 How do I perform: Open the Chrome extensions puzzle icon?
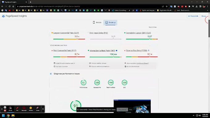(189, 6)
